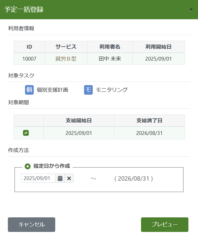Click the 個別支援計画 task label

(52, 90)
